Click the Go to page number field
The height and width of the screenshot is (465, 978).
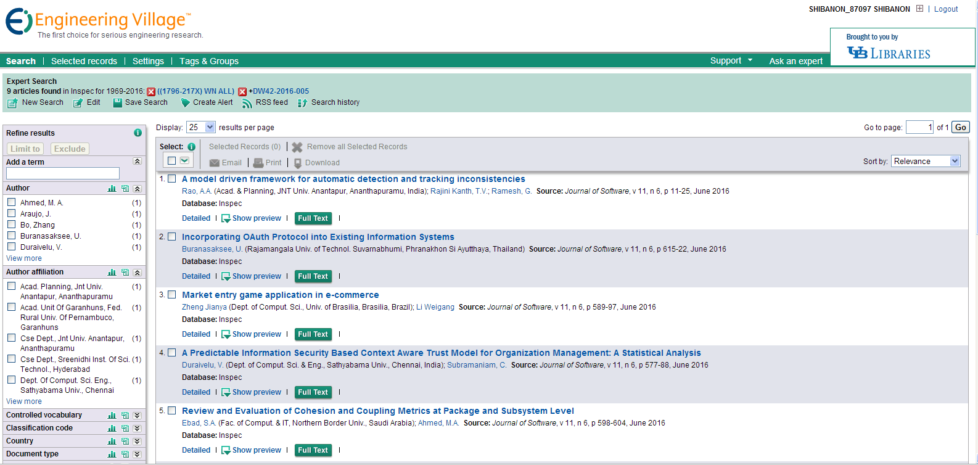click(919, 127)
